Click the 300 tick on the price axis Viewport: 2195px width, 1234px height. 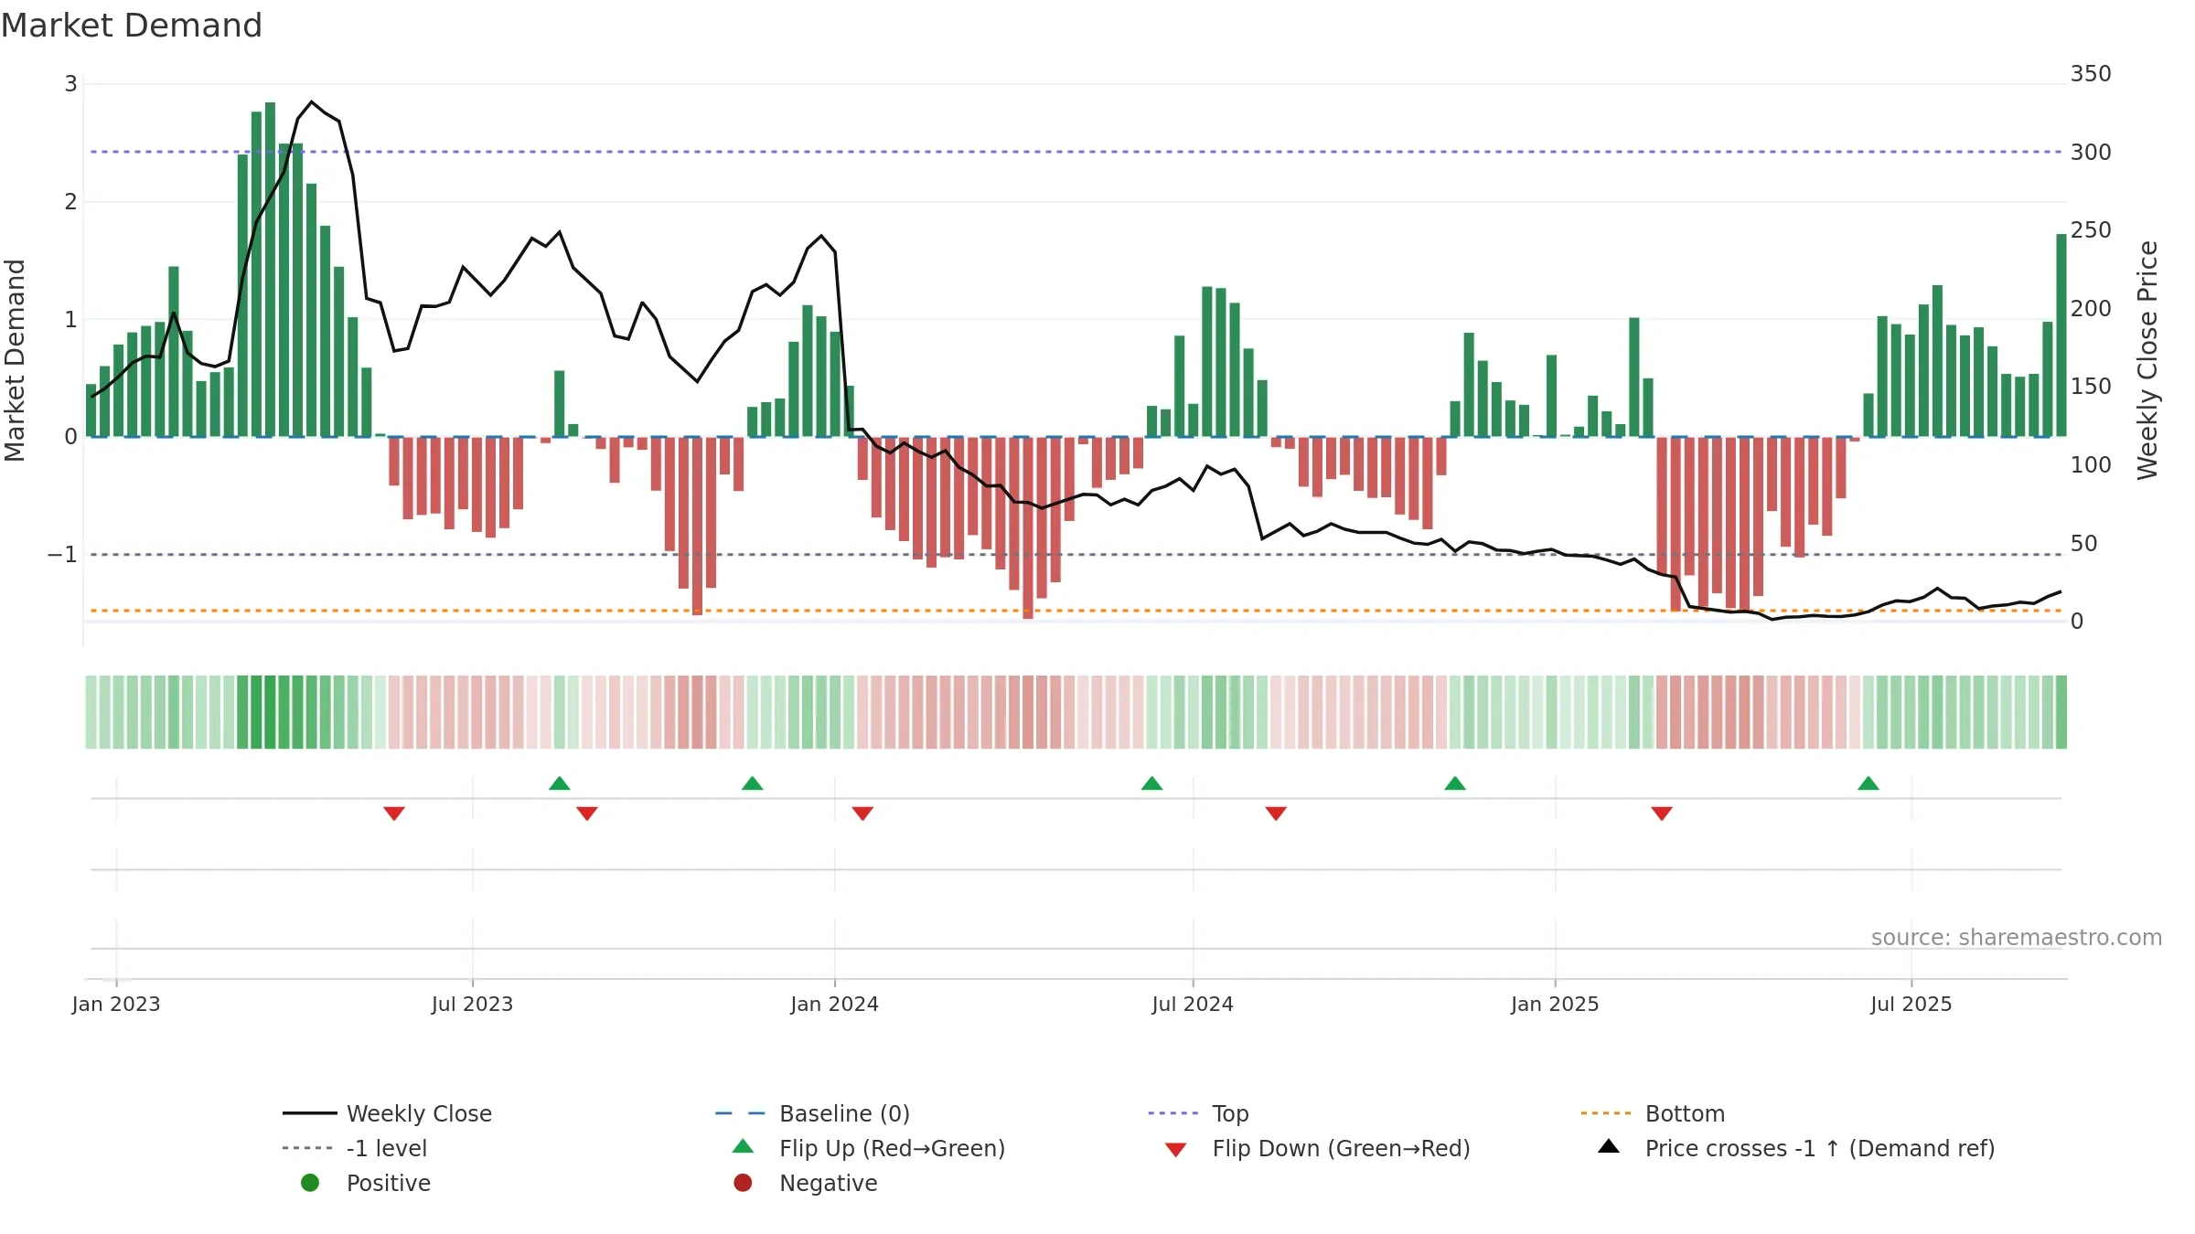2091,152
